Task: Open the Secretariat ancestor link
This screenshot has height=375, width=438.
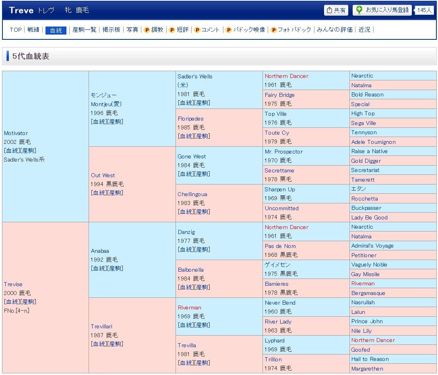Action: click(365, 170)
